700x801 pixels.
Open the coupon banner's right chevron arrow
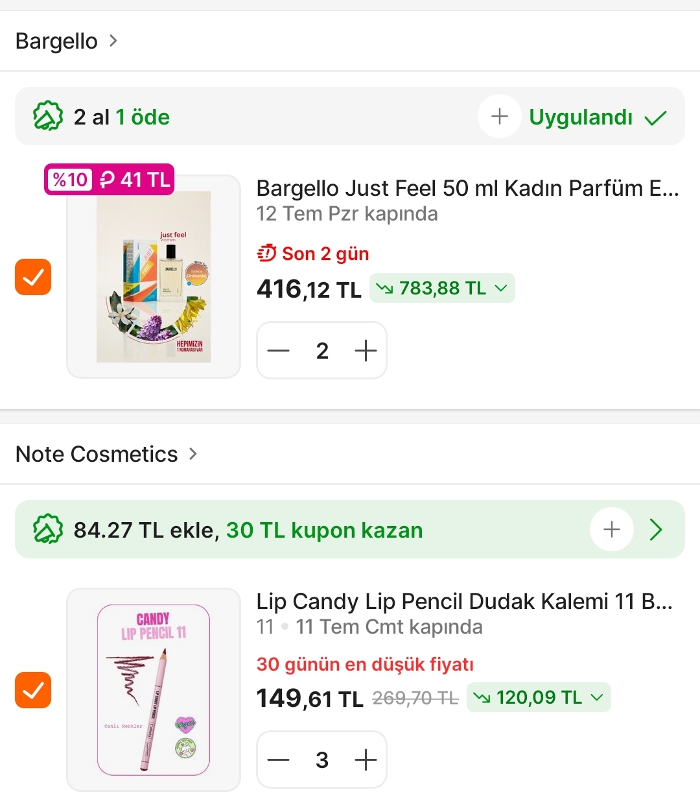point(656,530)
